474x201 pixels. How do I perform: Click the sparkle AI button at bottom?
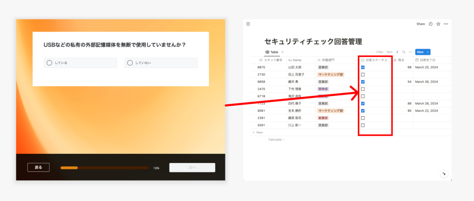pos(444,173)
